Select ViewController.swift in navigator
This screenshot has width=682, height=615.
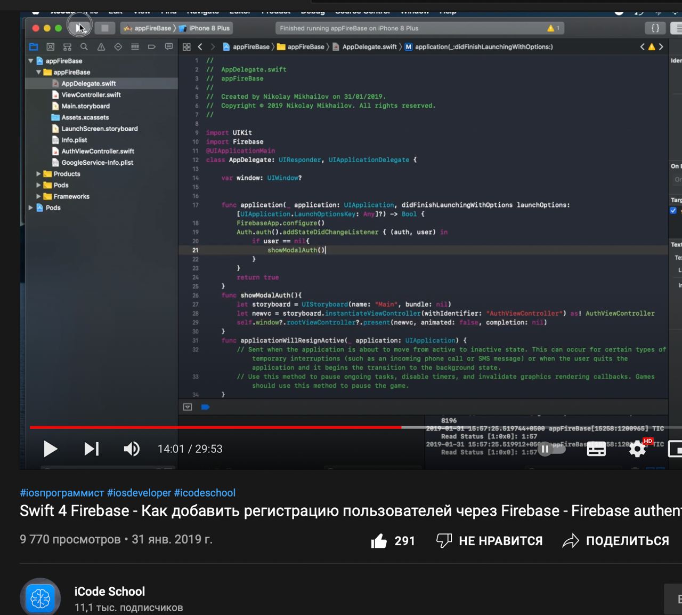[x=102, y=94]
